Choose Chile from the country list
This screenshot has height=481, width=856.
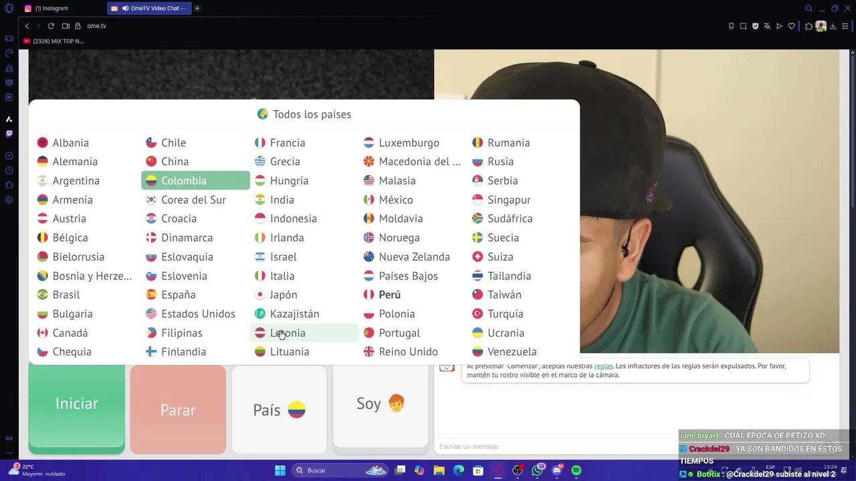[x=195, y=142]
